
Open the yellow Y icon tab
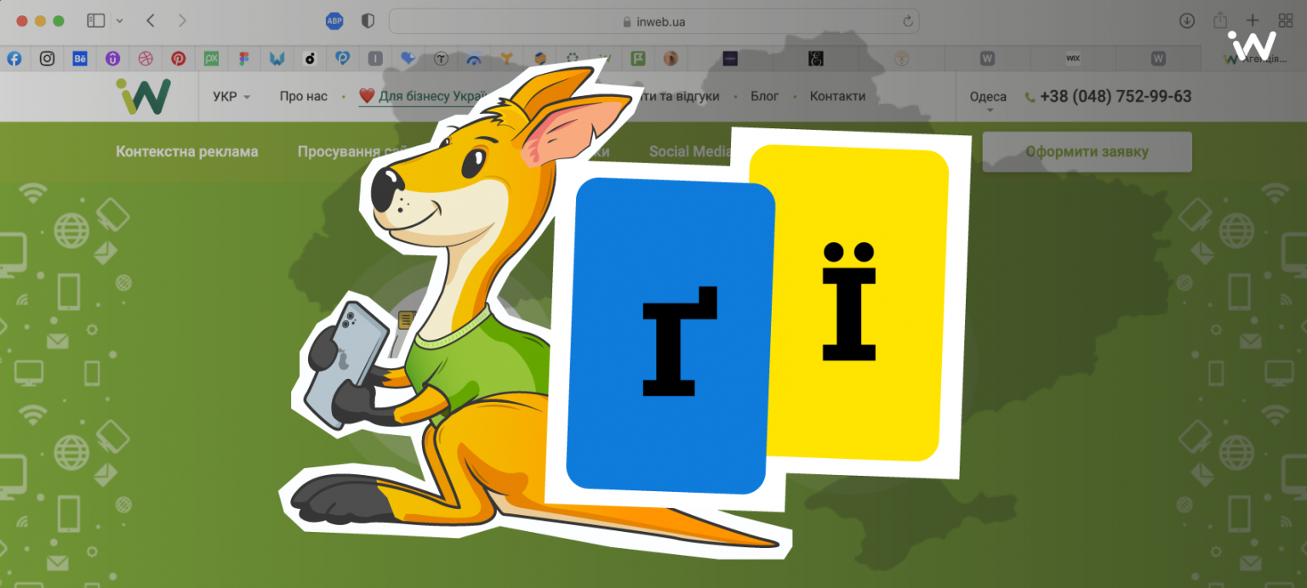506,59
